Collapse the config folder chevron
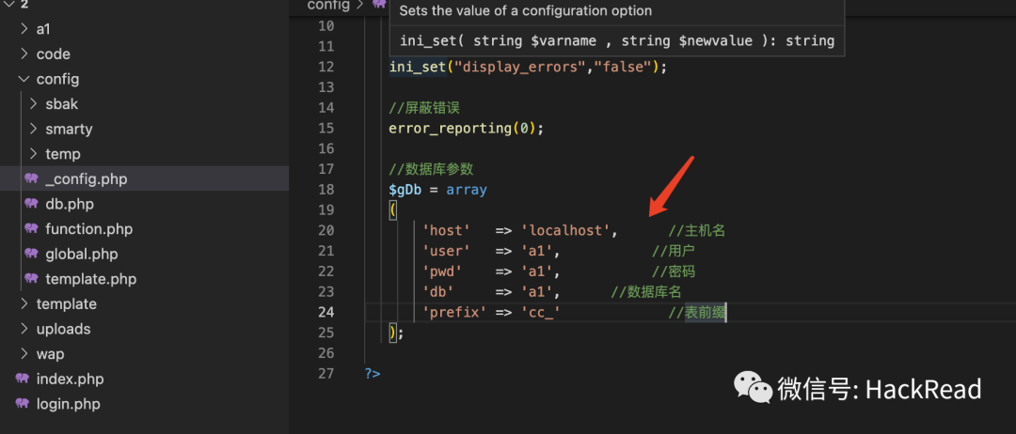Image resolution: width=1016 pixels, height=434 pixels. [x=24, y=79]
